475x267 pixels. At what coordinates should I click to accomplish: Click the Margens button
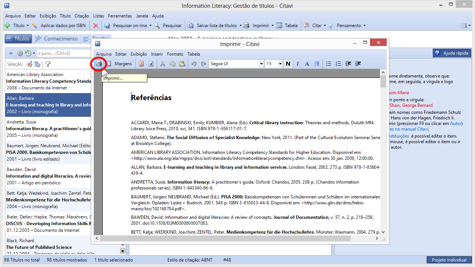click(x=123, y=64)
